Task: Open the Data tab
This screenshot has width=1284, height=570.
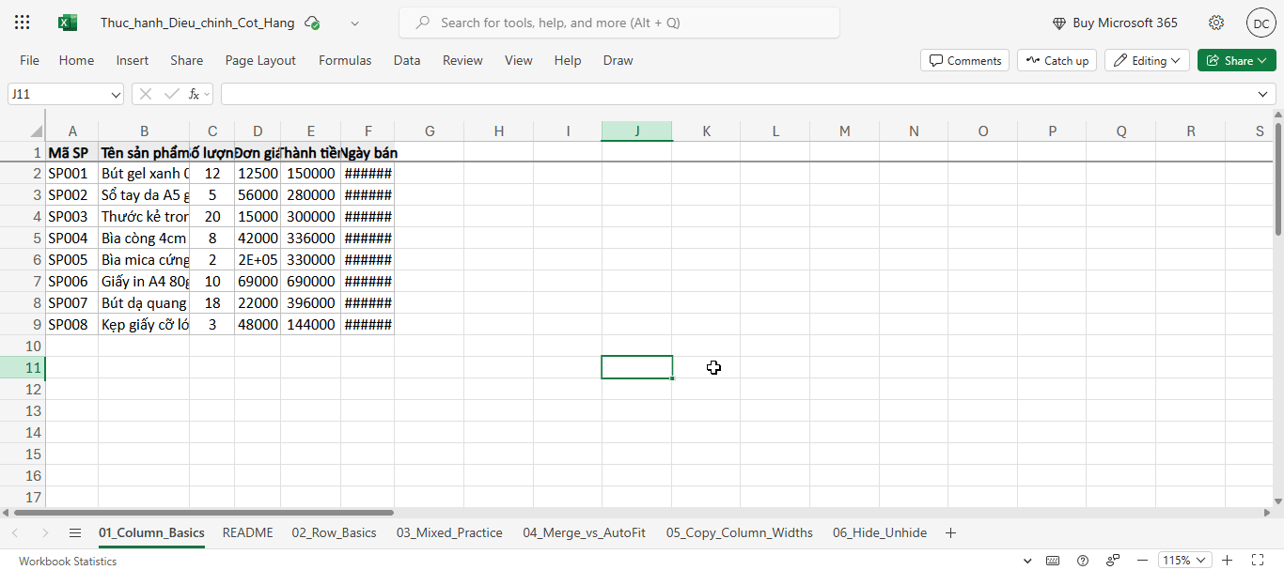Action: [407, 60]
